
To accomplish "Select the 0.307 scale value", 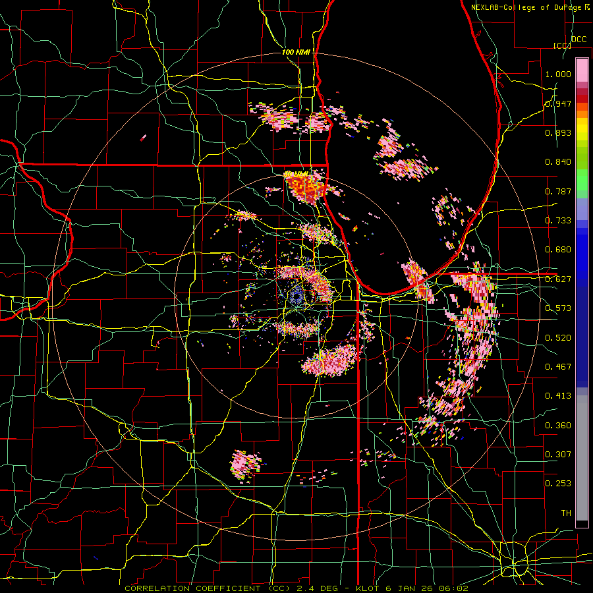I will (558, 455).
